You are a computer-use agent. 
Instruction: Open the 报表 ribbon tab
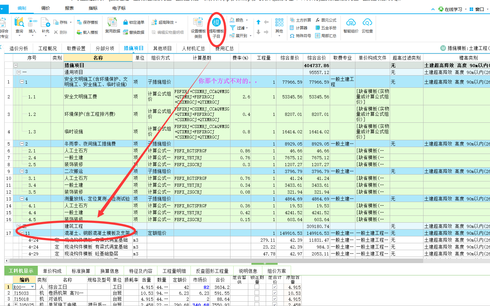click(x=69, y=8)
